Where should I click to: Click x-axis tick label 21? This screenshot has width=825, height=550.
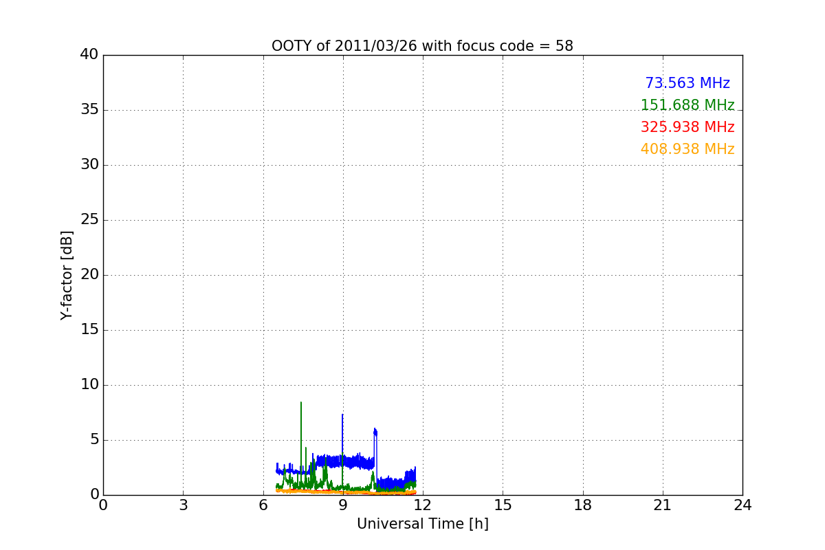663,505
